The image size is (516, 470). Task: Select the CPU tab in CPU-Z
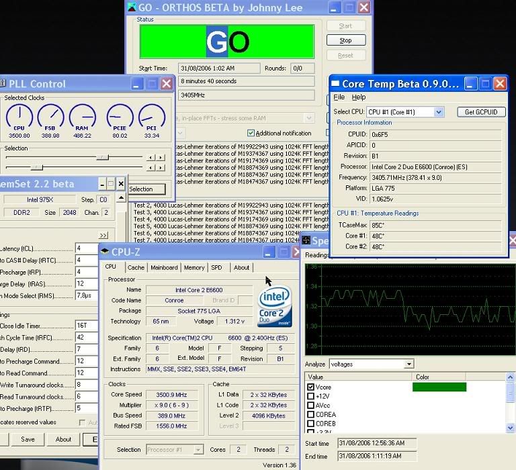pos(111,267)
